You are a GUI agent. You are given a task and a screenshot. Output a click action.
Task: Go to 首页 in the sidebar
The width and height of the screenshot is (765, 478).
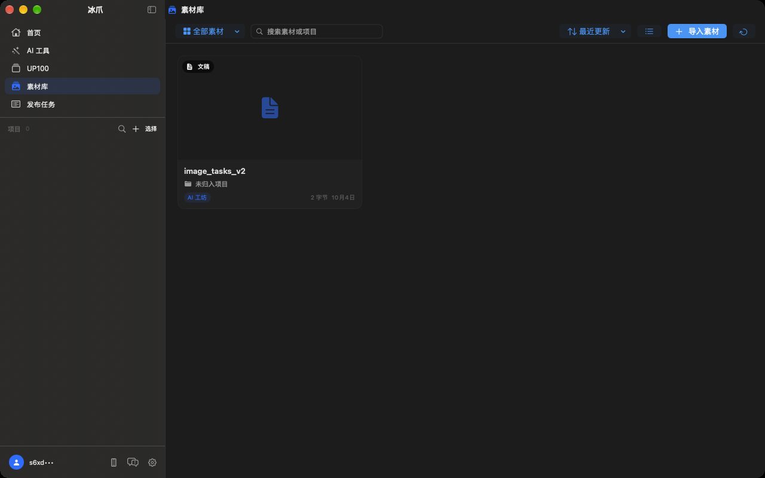point(82,33)
